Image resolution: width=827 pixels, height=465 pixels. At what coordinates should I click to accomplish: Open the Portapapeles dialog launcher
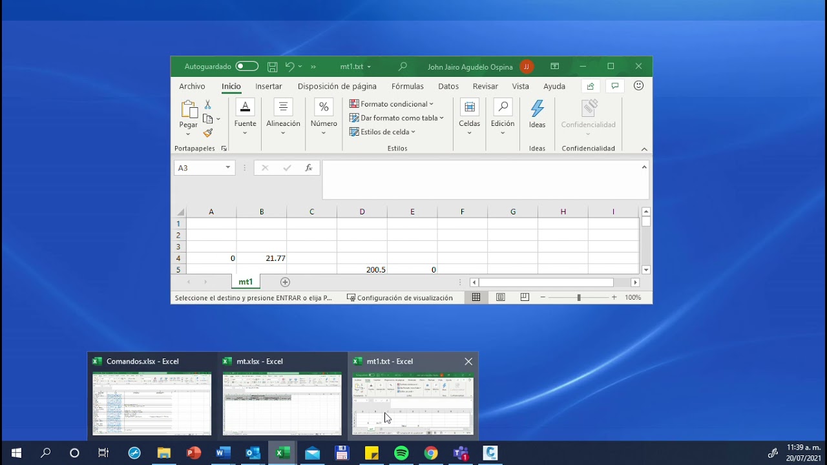pyautogui.click(x=224, y=149)
